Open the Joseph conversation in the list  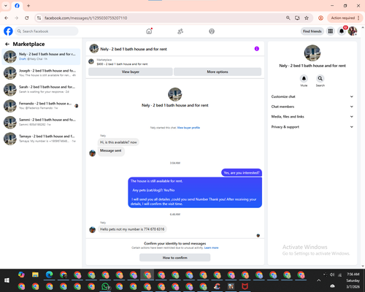click(41, 73)
